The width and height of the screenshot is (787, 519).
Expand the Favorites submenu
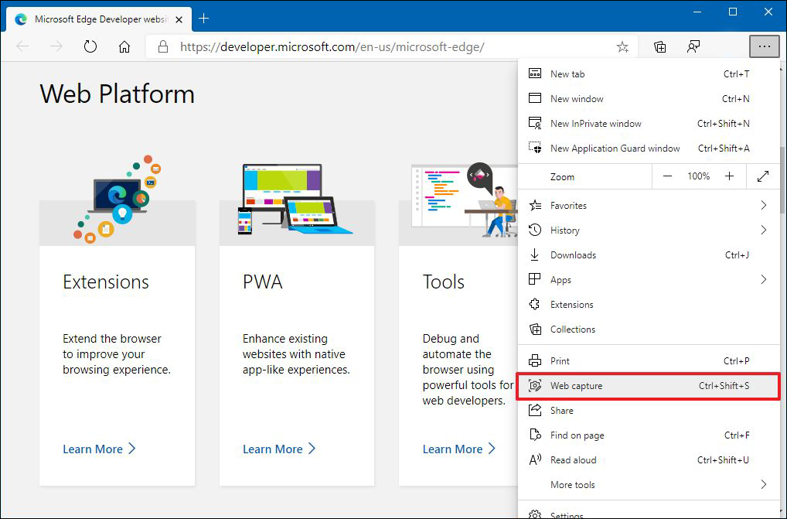tap(649, 205)
